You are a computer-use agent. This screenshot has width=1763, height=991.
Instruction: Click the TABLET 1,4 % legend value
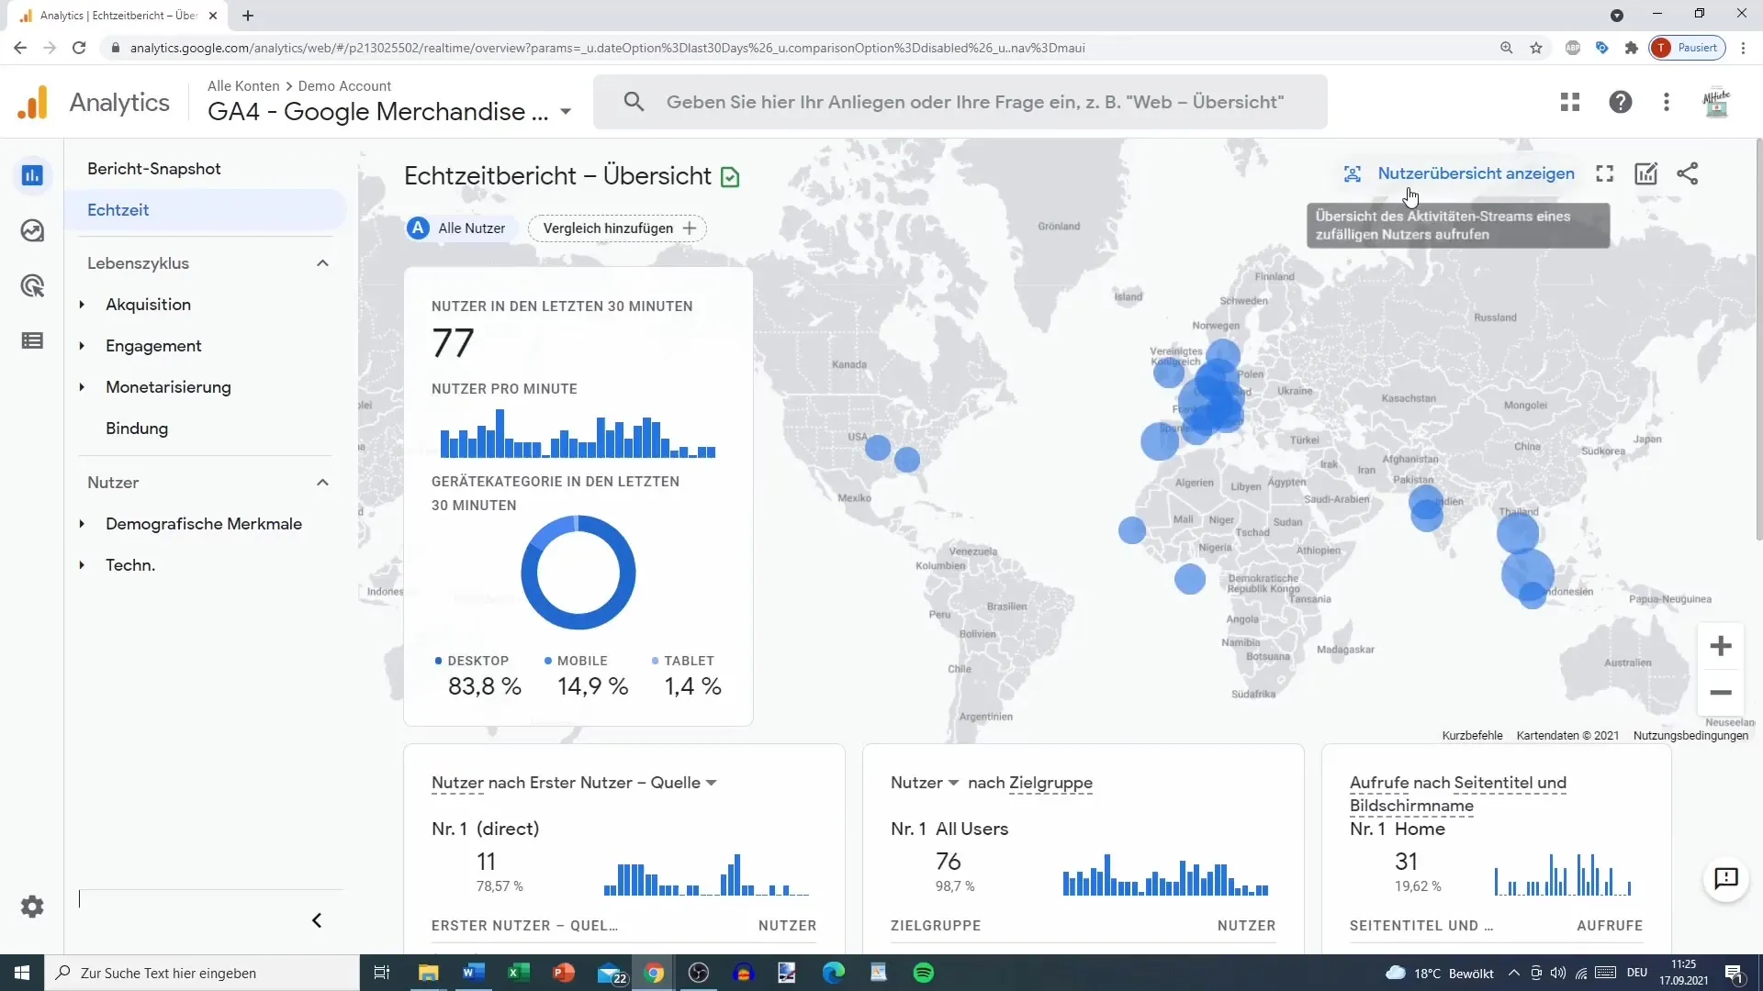click(x=692, y=687)
